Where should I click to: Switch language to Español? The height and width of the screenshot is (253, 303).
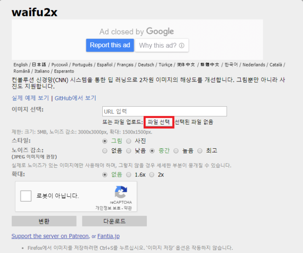[105, 65]
